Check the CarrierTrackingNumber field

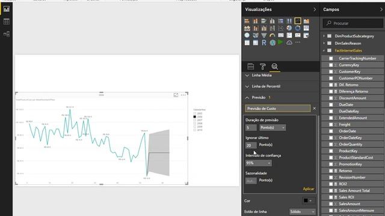331,58
